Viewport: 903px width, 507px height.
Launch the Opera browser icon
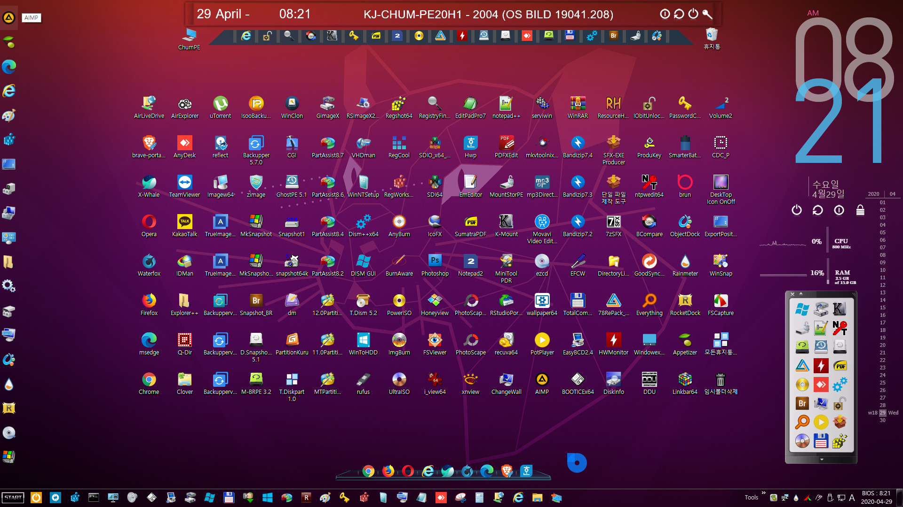(x=149, y=225)
